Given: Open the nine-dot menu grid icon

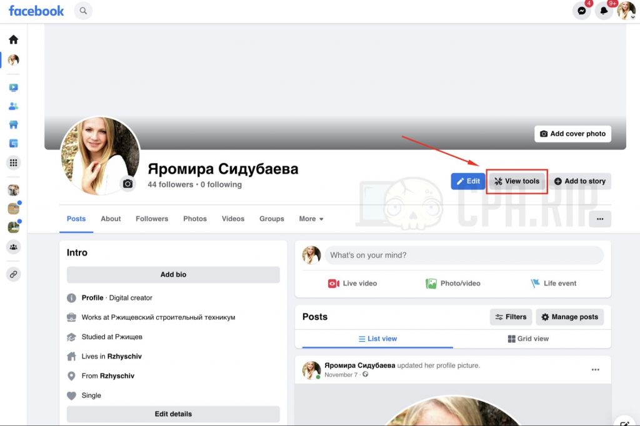Looking at the screenshot, I should (14, 163).
